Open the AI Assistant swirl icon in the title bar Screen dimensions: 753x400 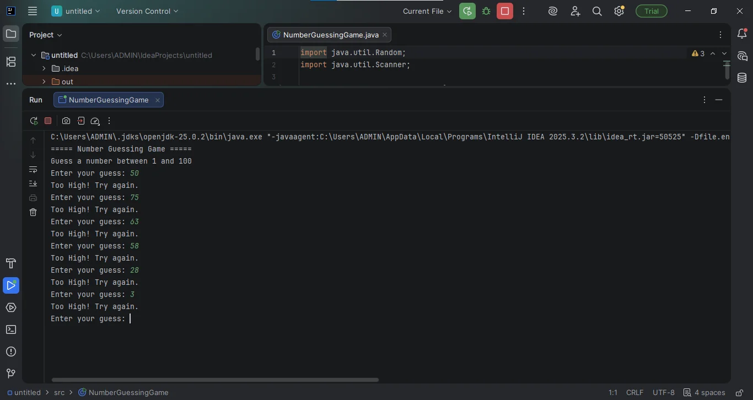pyautogui.click(x=553, y=11)
